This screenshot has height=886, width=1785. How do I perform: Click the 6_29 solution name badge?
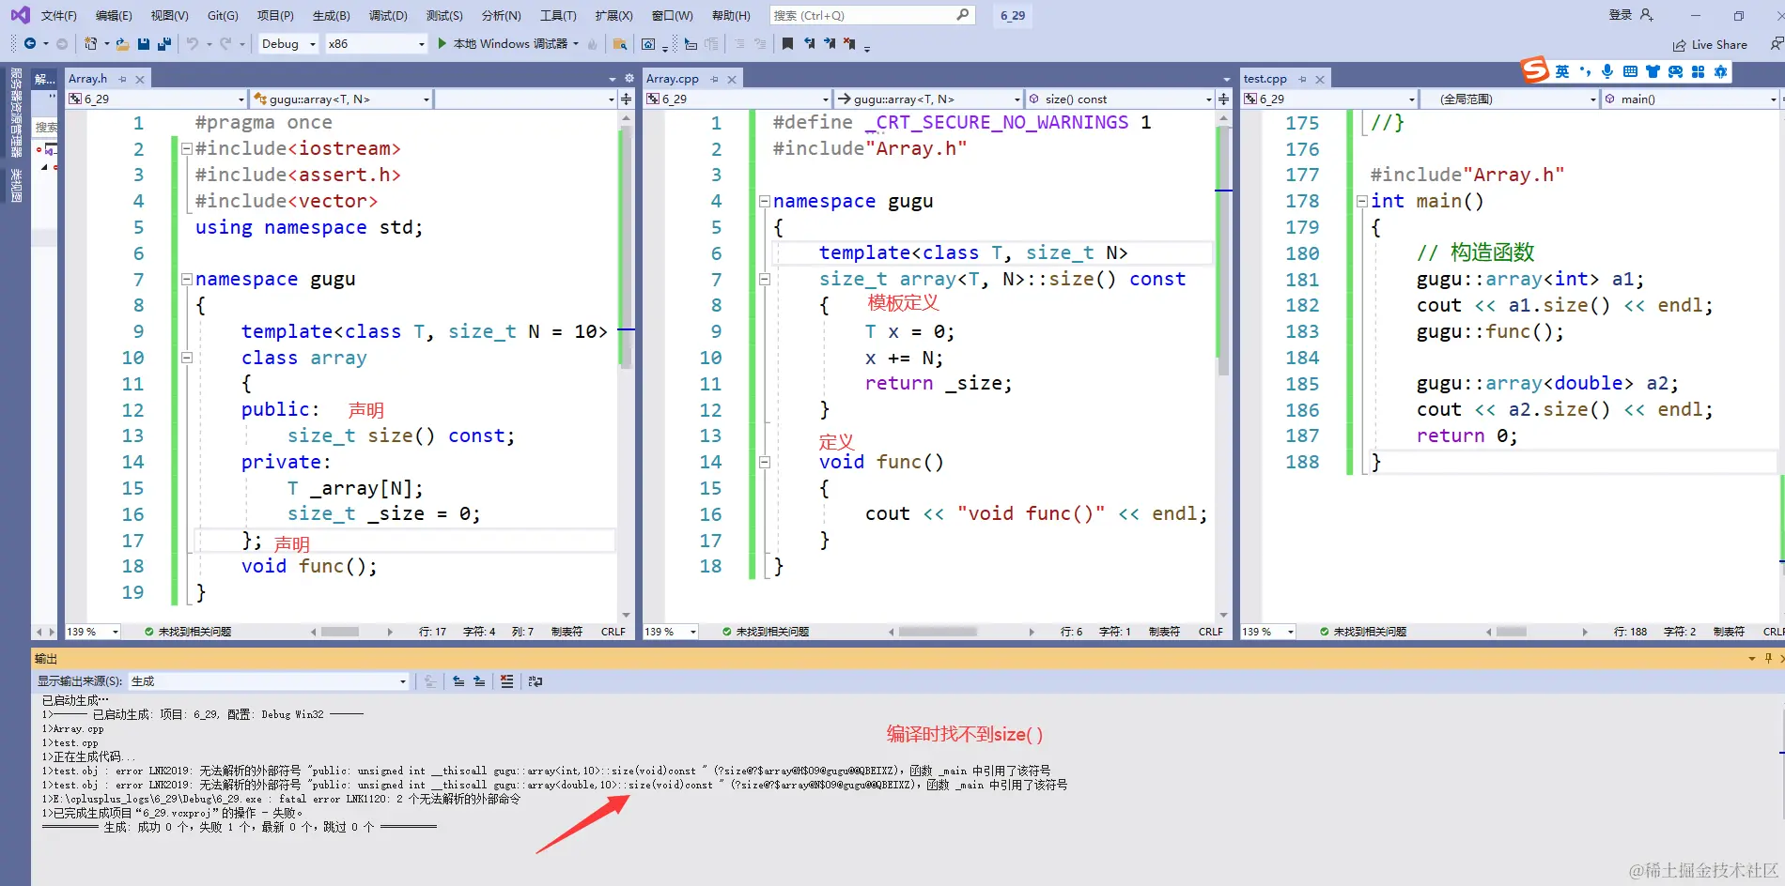tap(1013, 15)
